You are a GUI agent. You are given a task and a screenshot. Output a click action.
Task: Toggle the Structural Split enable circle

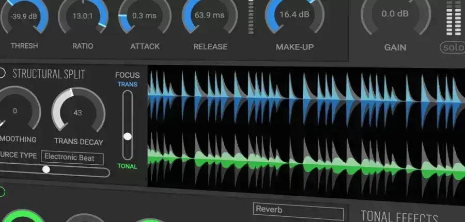2,73
